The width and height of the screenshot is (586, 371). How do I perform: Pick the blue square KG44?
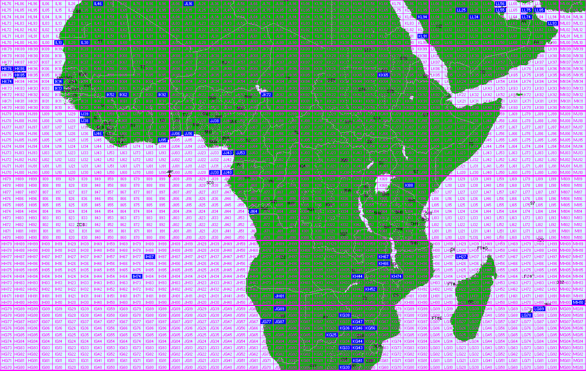[358, 341]
